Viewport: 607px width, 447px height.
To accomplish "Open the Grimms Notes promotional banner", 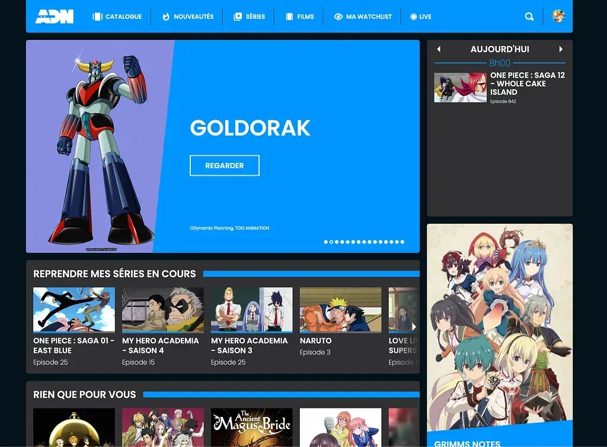I will pos(500,335).
